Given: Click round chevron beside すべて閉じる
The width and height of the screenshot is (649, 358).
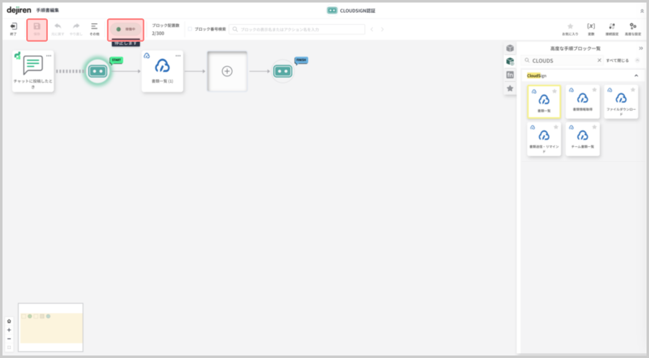Looking at the screenshot, I should 637,60.
